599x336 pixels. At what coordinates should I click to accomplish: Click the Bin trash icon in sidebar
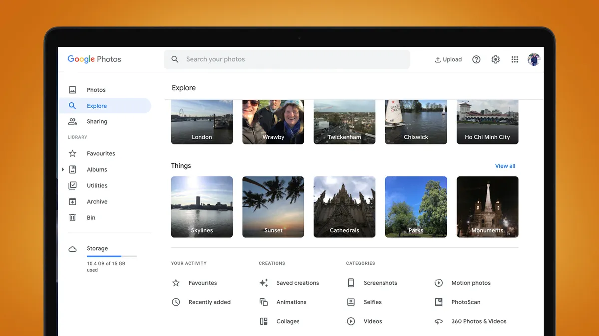[x=73, y=218]
